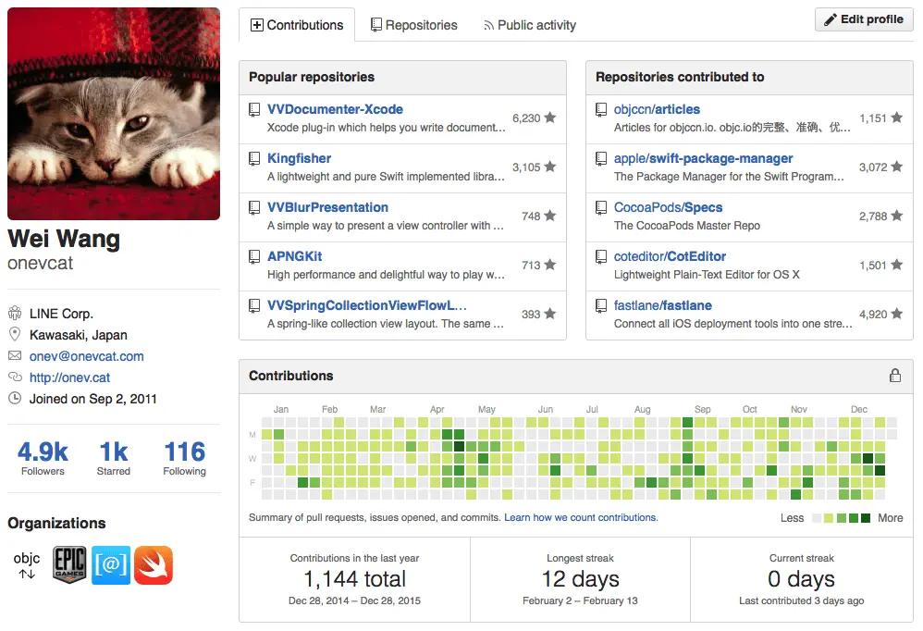Click the darkest green legend swatch

click(x=866, y=518)
